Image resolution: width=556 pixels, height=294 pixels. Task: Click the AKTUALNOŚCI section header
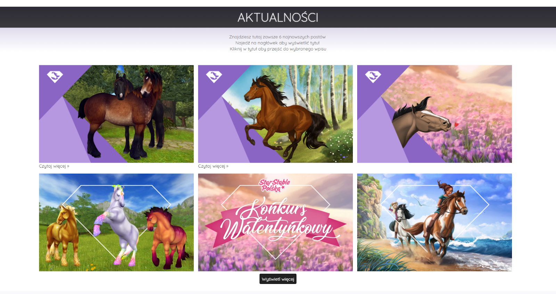pyautogui.click(x=278, y=17)
